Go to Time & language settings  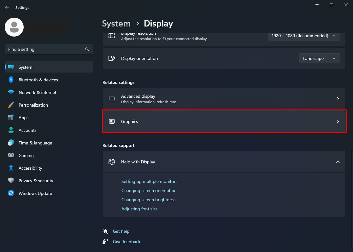pyautogui.click(x=35, y=143)
